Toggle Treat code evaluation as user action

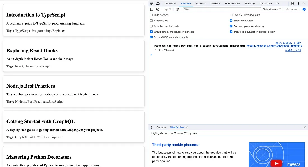[231, 32]
